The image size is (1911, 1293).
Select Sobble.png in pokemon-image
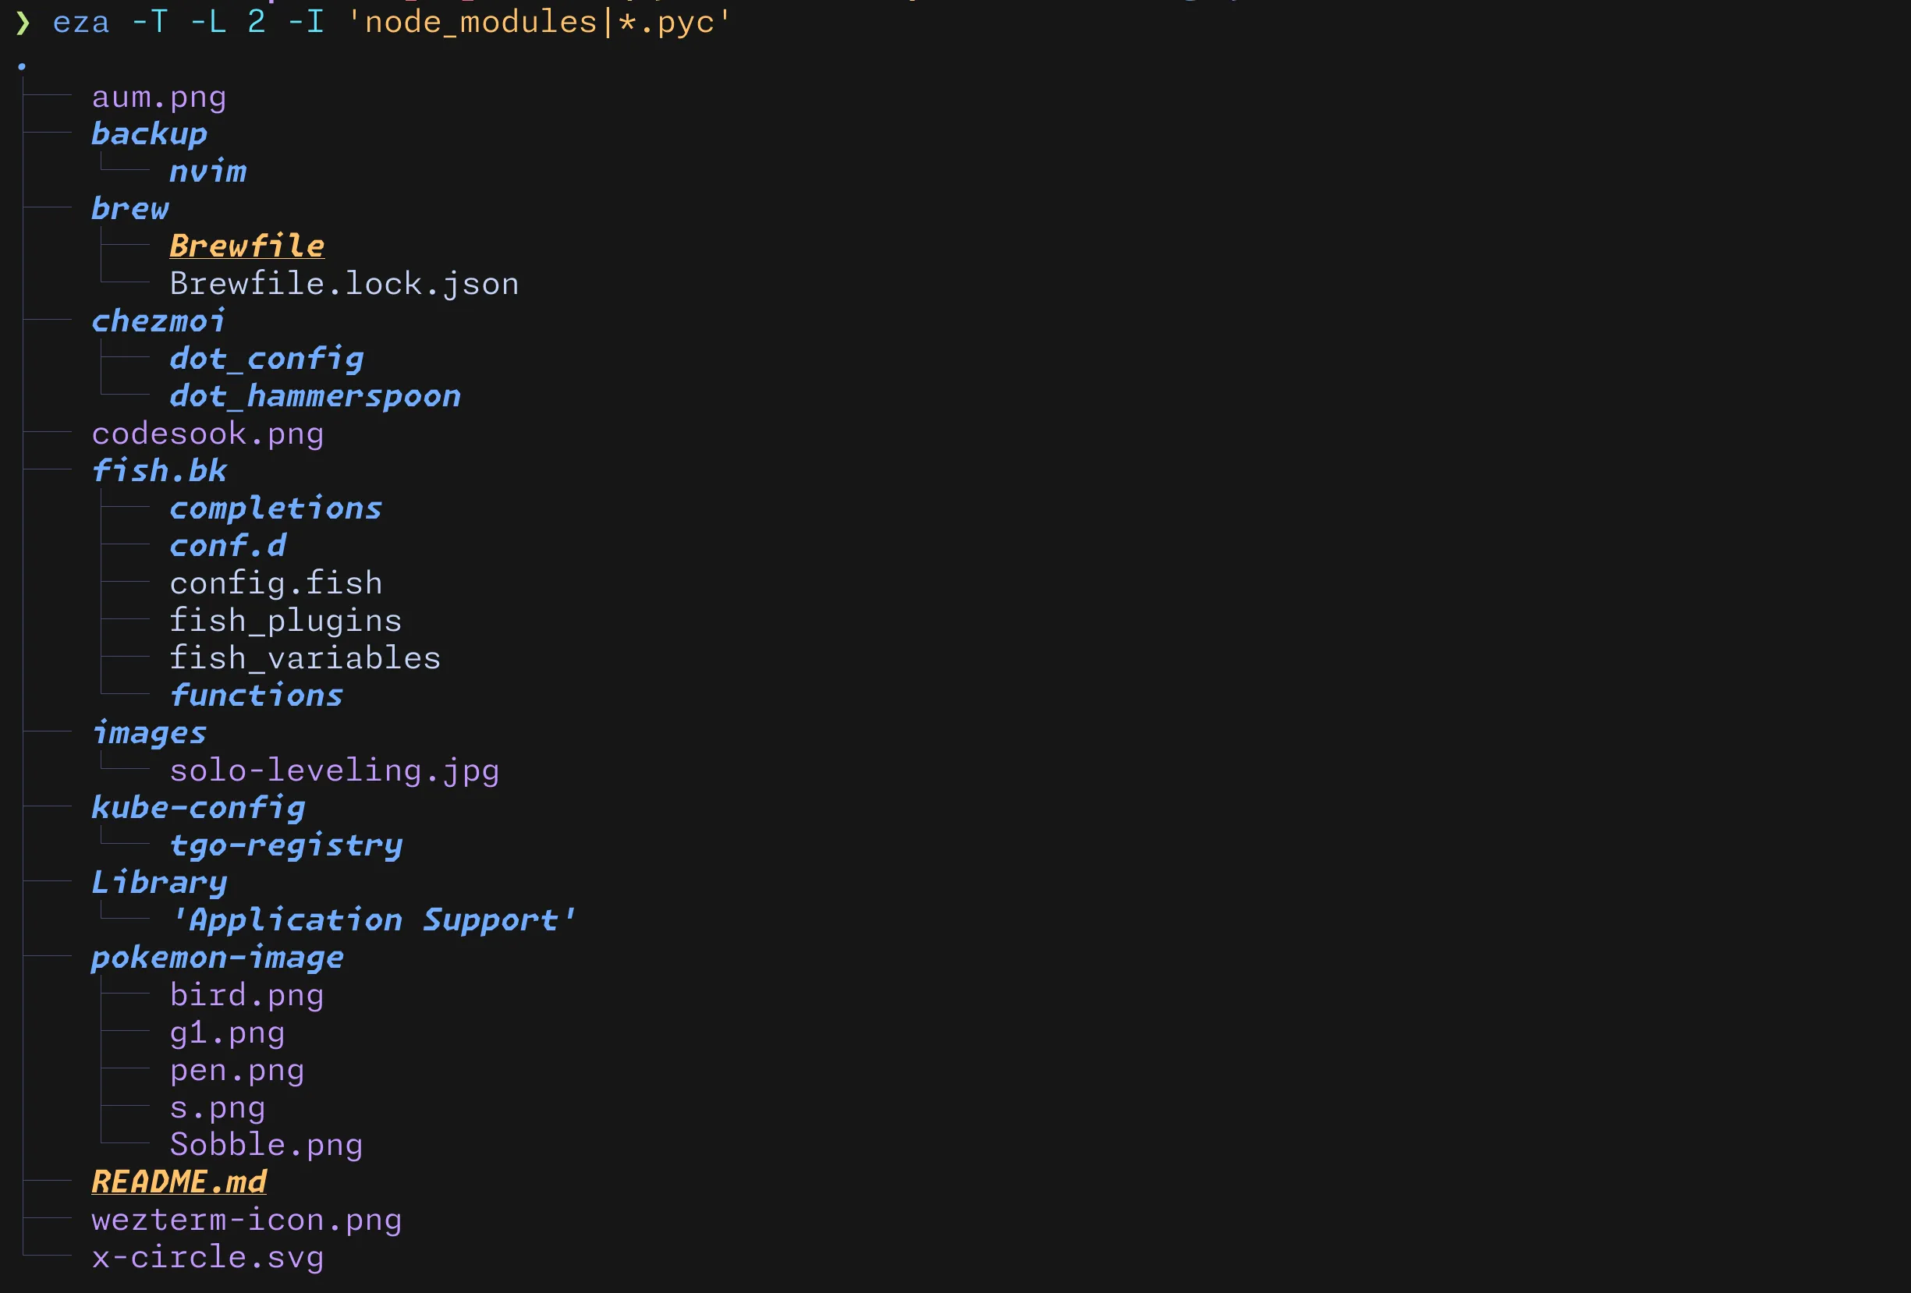265,1144
